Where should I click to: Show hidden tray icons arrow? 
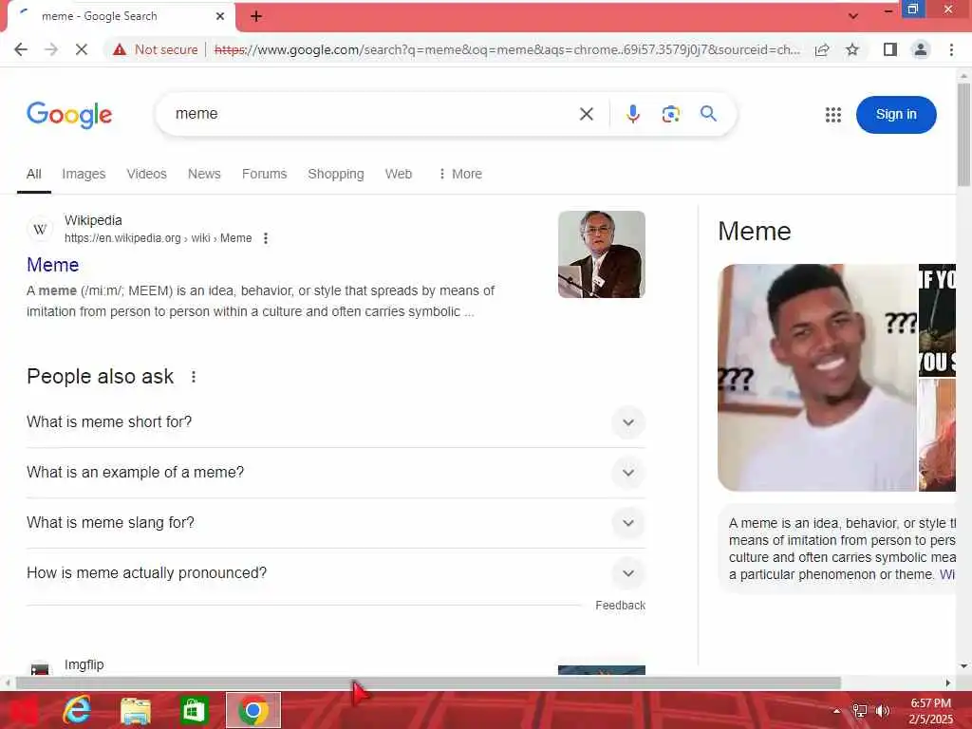836,711
